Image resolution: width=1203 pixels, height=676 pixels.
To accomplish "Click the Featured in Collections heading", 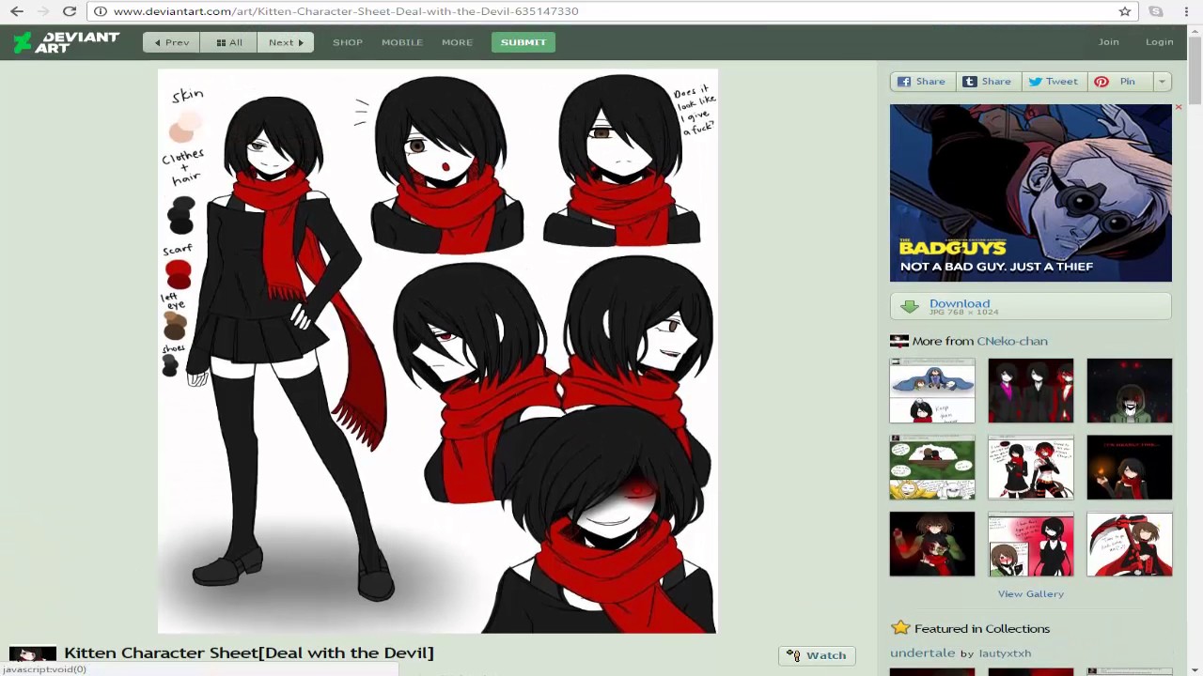I will tap(982, 628).
